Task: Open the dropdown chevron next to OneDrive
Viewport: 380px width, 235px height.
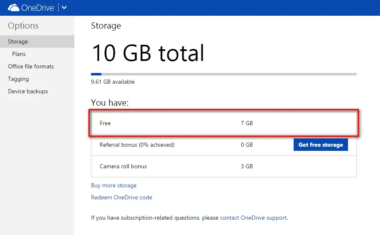Action: [64, 7]
